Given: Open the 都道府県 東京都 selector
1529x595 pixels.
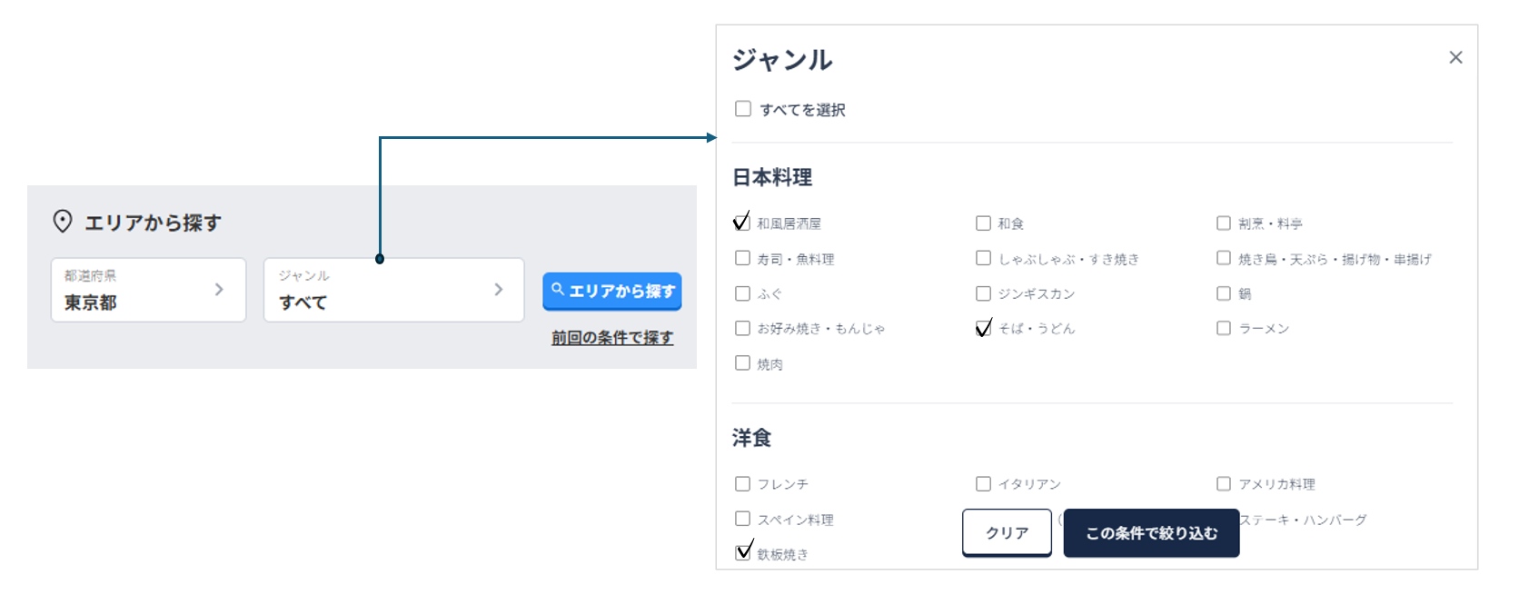Looking at the screenshot, I should [x=148, y=290].
